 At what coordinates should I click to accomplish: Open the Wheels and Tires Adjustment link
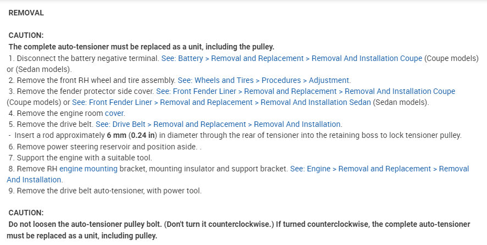pos(264,80)
